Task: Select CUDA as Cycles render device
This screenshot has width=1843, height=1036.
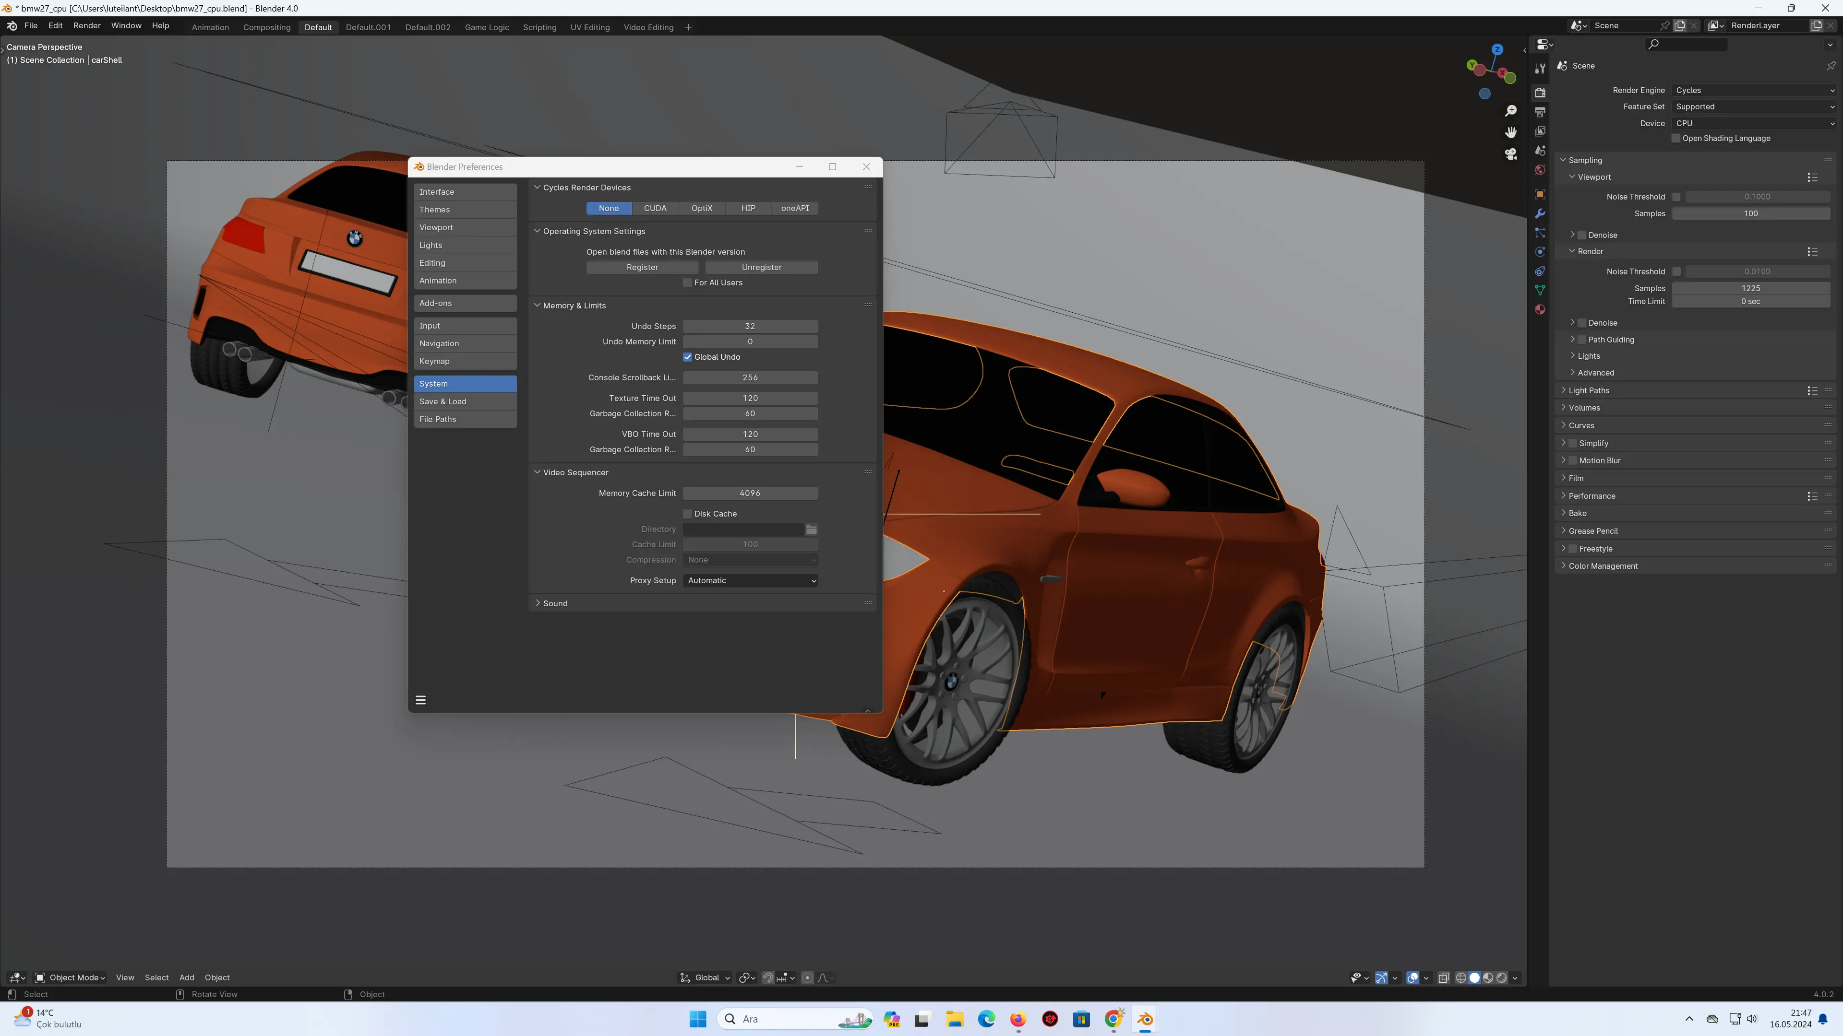Action: coord(655,208)
